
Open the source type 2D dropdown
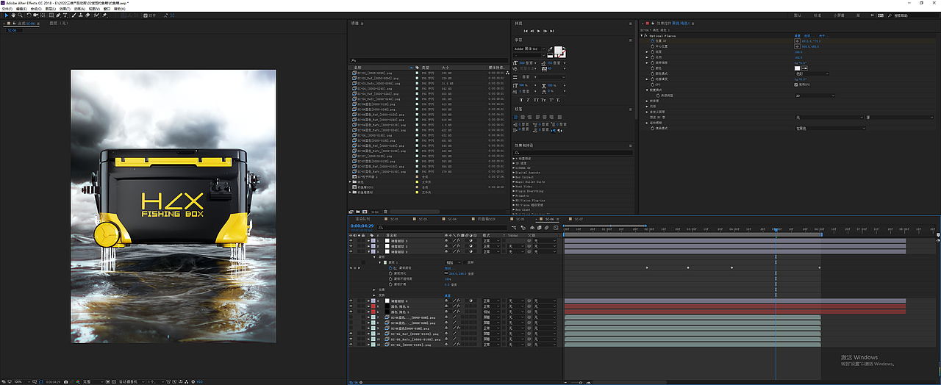pyautogui.click(x=815, y=96)
